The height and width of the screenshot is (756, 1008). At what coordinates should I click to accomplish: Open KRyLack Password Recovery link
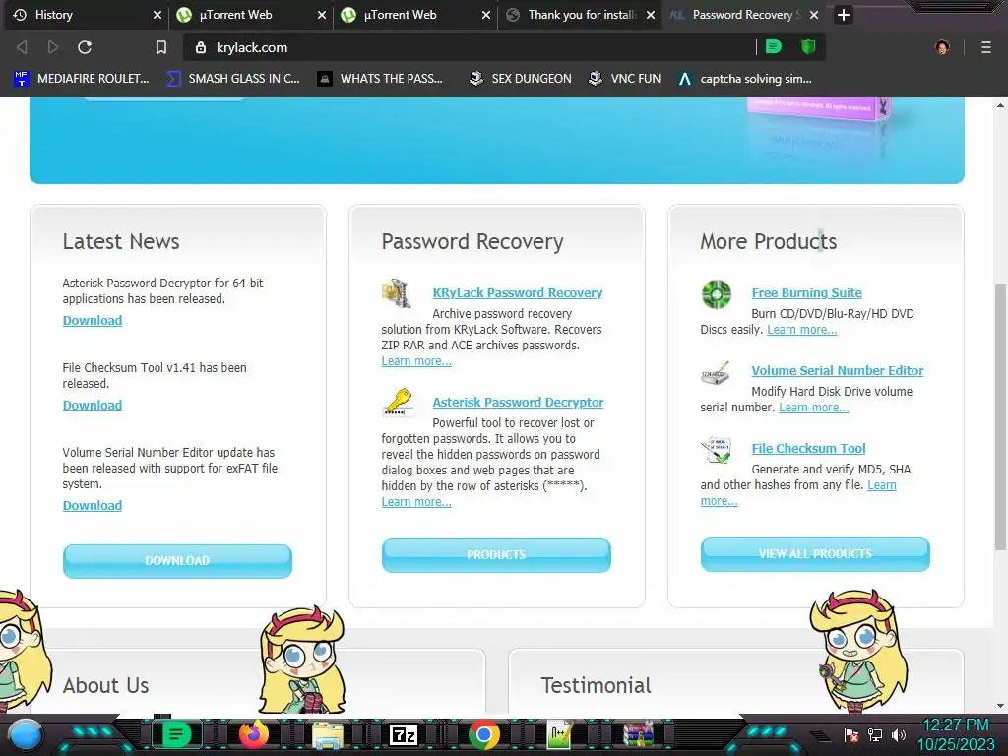[x=518, y=293]
